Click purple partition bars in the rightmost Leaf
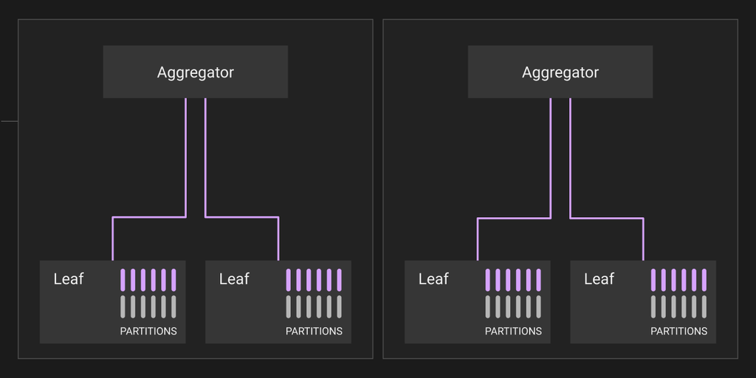 pyautogui.click(x=679, y=280)
